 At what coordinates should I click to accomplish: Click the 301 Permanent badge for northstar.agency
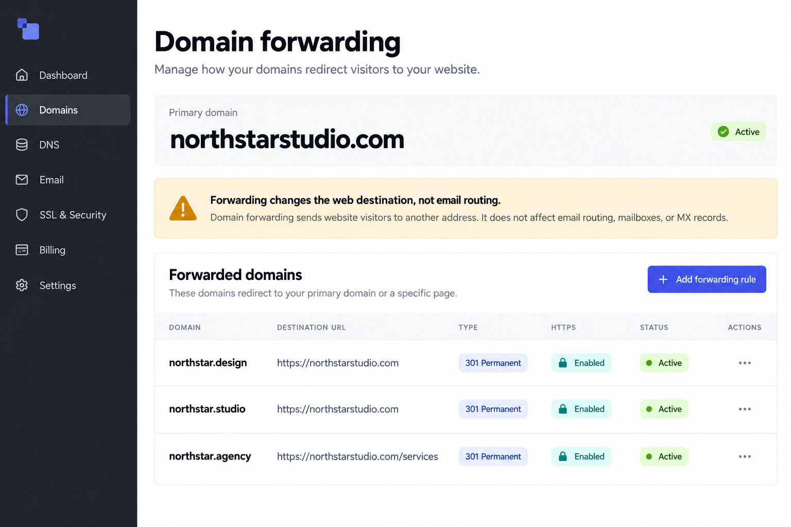click(x=493, y=456)
